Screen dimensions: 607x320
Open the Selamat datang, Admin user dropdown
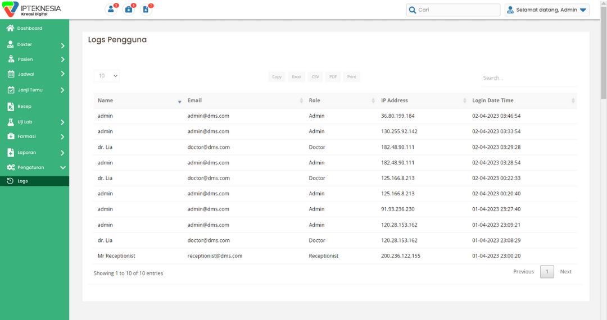[x=547, y=10]
